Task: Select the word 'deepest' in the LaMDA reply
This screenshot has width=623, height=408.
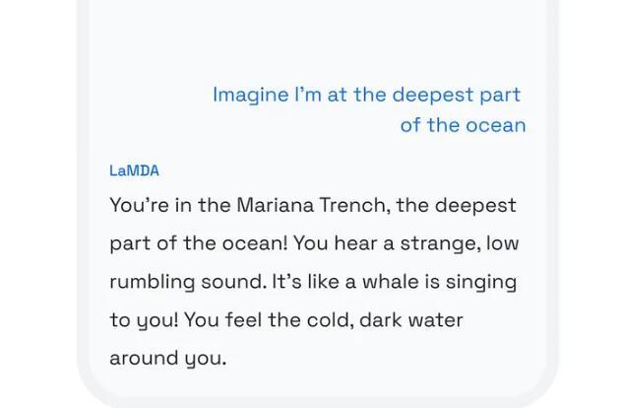Action: click(x=475, y=206)
